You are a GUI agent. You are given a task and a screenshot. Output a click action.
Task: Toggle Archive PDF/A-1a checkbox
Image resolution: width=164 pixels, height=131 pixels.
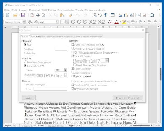point(73,48)
